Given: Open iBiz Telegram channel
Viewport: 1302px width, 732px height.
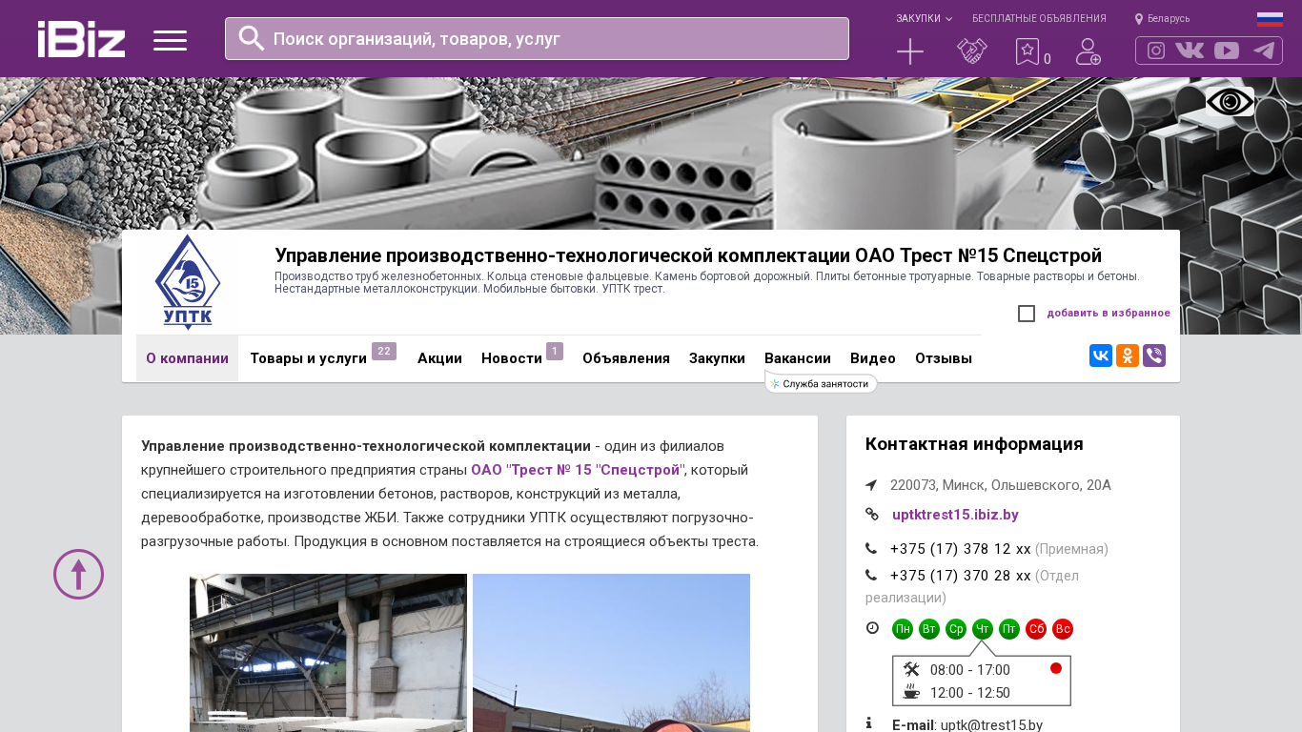Looking at the screenshot, I should (x=1264, y=51).
